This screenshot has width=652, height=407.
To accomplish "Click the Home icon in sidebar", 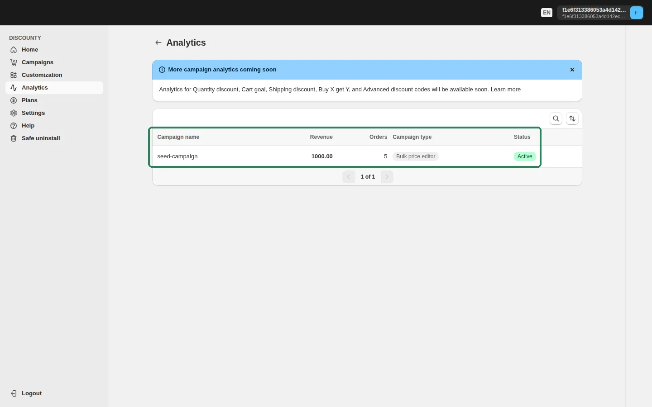I will (x=14, y=50).
